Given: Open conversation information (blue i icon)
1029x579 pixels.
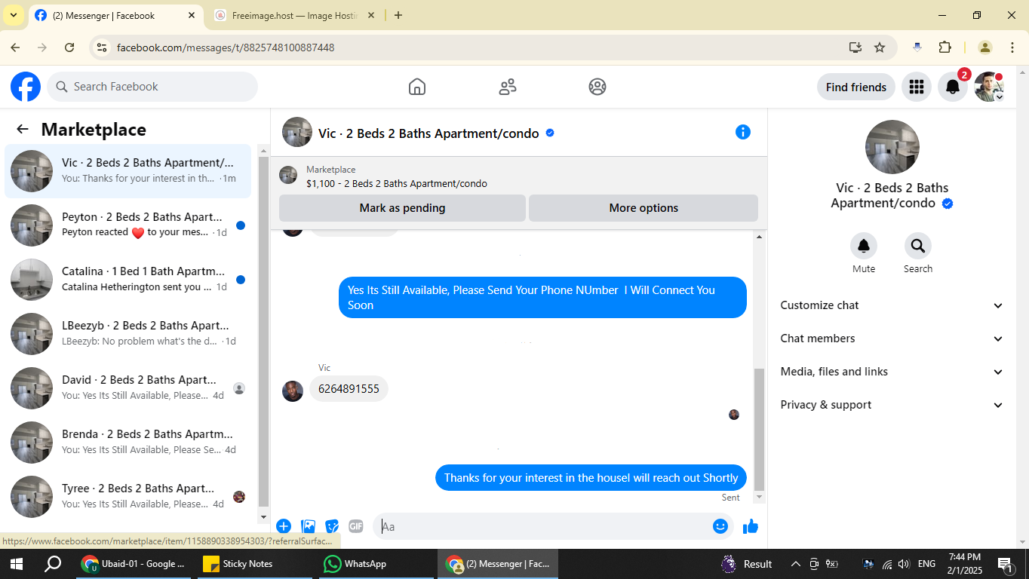Looking at the screenshot, I should point(743,132).
